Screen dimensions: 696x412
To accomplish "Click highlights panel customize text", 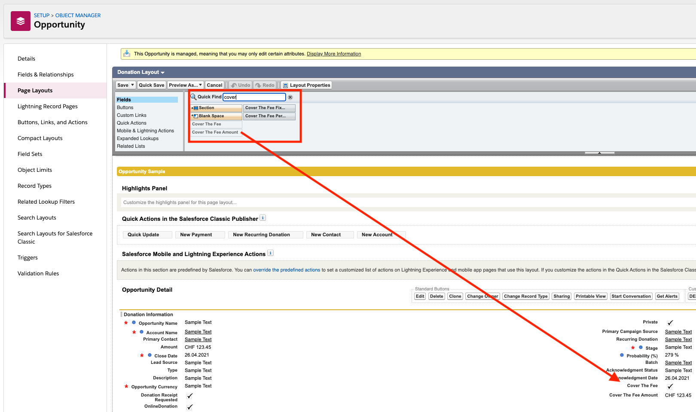I will coord(180,202).
